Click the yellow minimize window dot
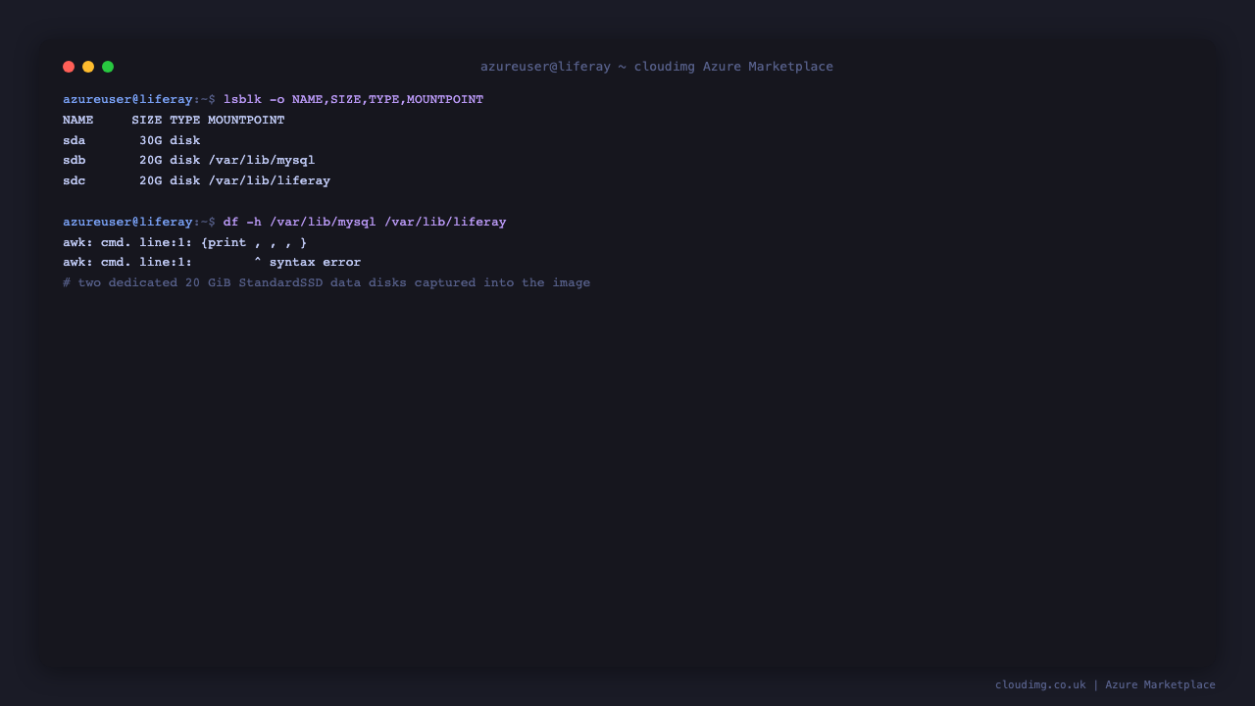 click(88, 67)
